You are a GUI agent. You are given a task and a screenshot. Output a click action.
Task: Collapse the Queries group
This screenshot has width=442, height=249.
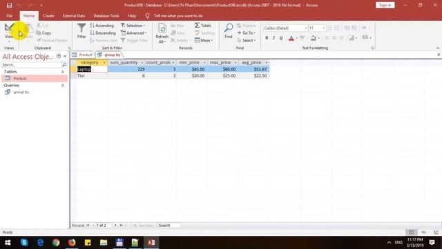click(x=63, y=85)
